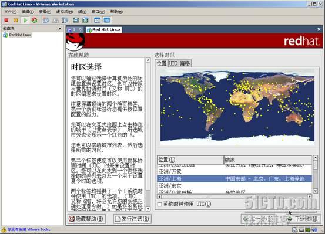Click the yellow warning icon in status bar
This screenshot has height=234, width=325.
point(4,229)
